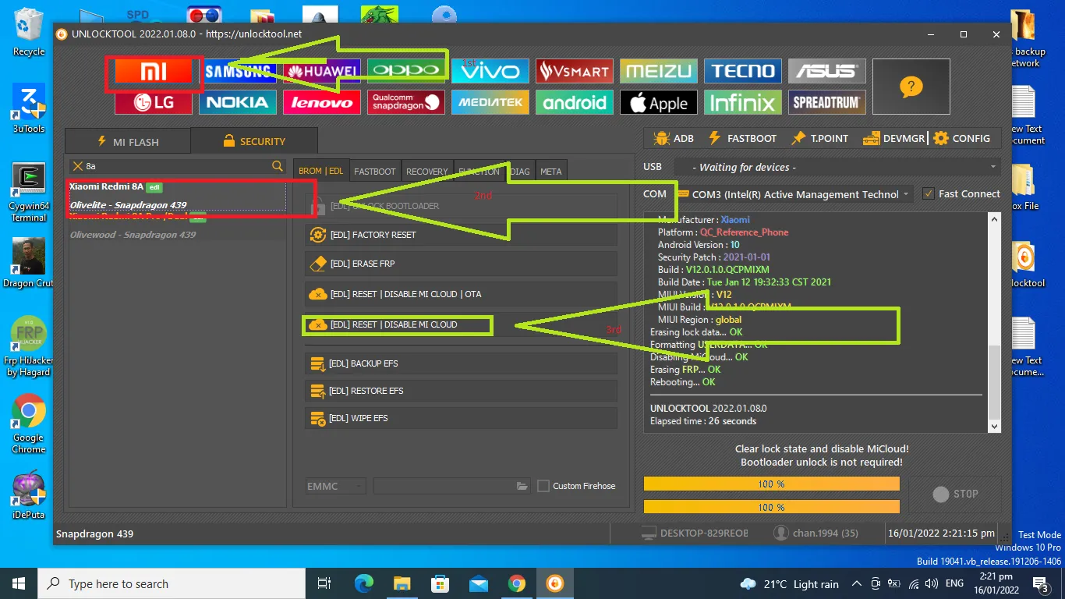Select Xiaomi Redmi 8A Olivelite entry
The width and height of the screenshot is (1065, 599).
176,196
